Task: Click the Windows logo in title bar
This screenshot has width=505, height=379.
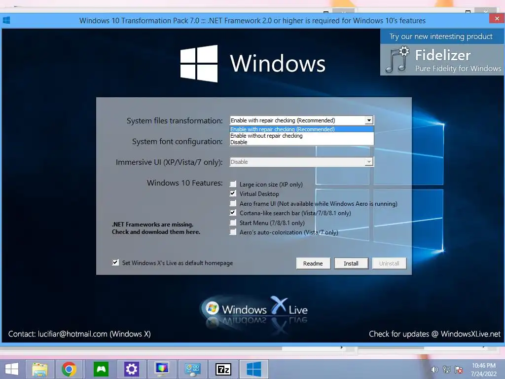Action: pos(6,20)
